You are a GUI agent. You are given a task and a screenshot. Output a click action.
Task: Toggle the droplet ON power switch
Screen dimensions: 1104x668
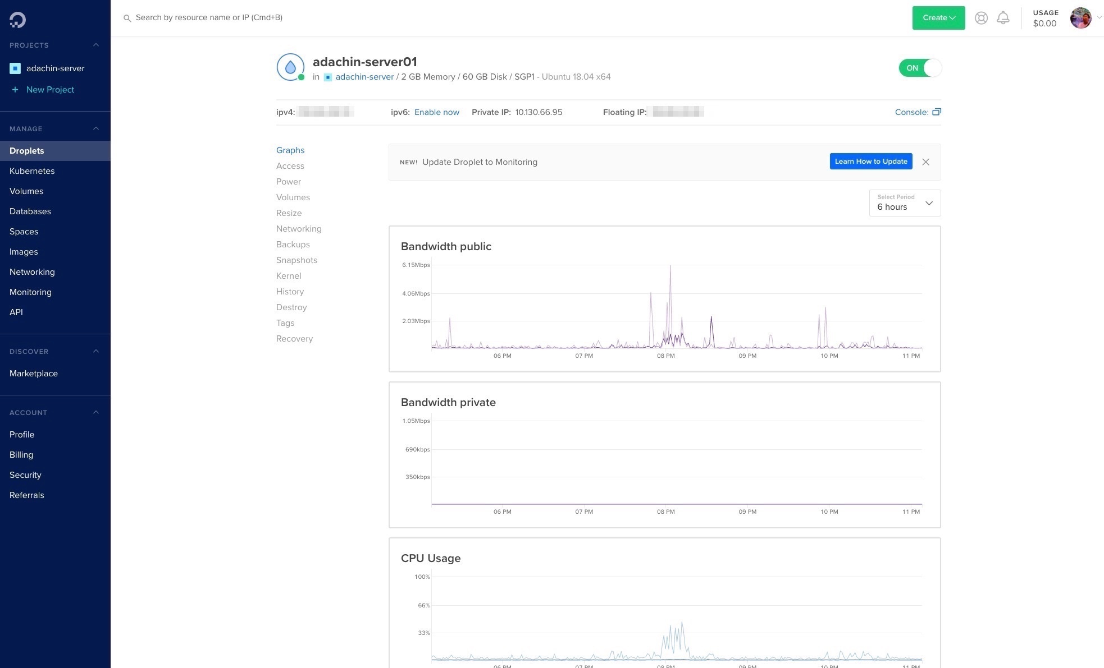click(x=920, y=68)
